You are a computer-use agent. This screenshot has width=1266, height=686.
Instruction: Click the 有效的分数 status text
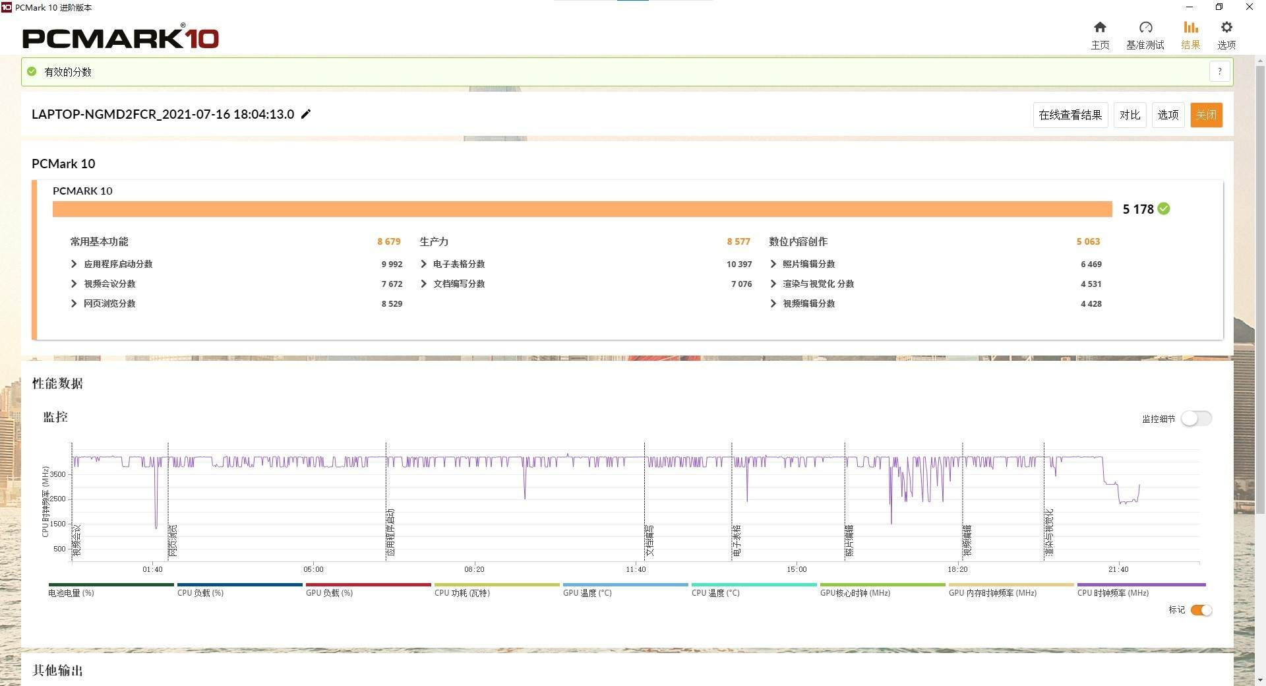68,72
